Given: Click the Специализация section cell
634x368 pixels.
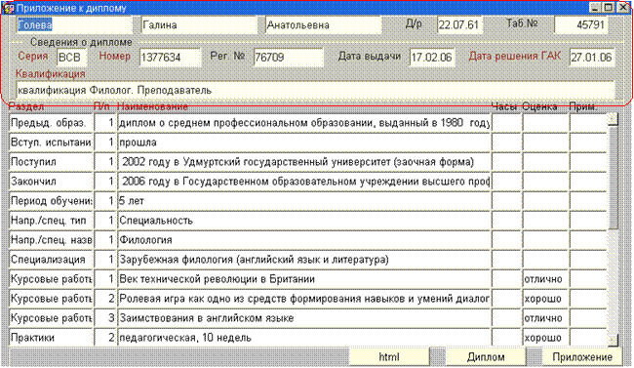Looking at the screenshot, I should coord(52,259).
